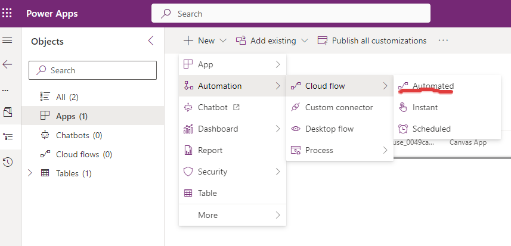Open the app launcher waffle icon

pyautogui.click(x=7, y=13)
